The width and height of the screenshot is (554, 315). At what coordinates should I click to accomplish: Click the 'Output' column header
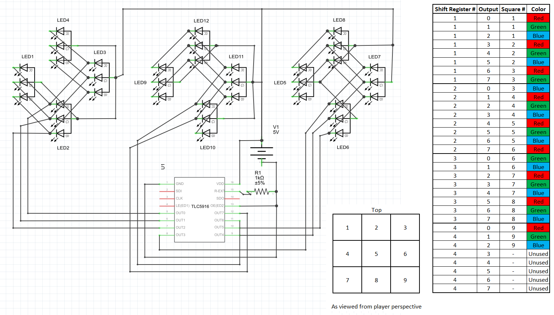488,9
